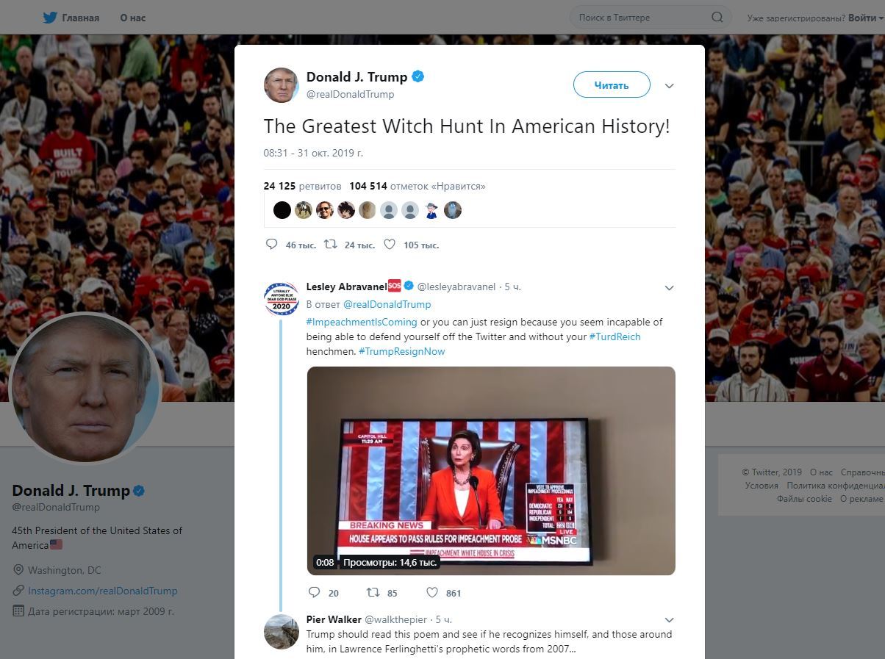Open Pier Walker's profile avatar

(281, 631)
